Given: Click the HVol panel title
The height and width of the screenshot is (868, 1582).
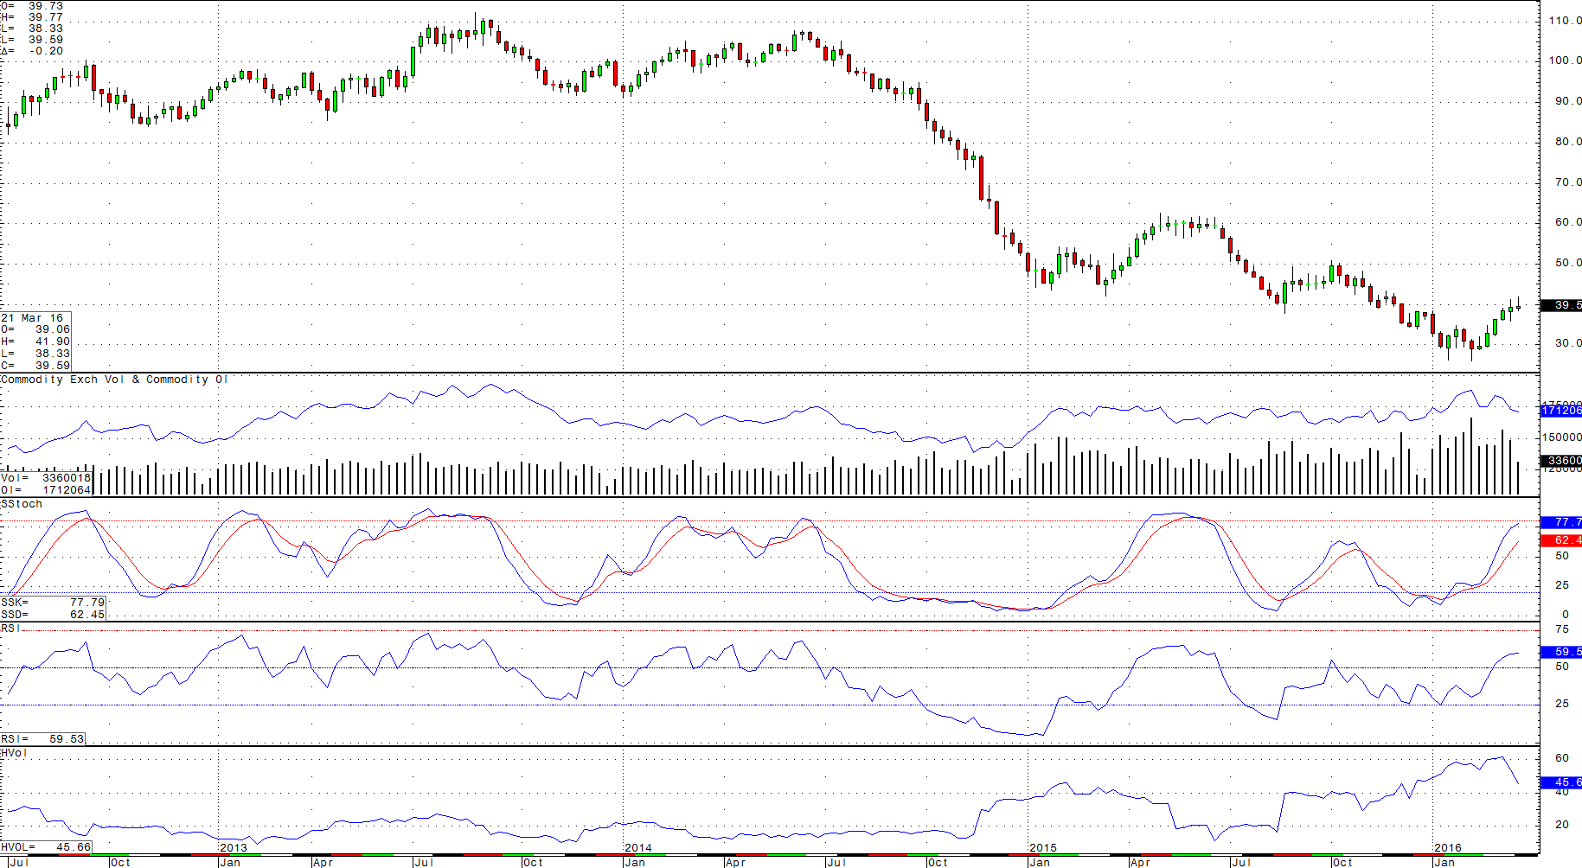Looking at the screenshot, I should (15, 753).
